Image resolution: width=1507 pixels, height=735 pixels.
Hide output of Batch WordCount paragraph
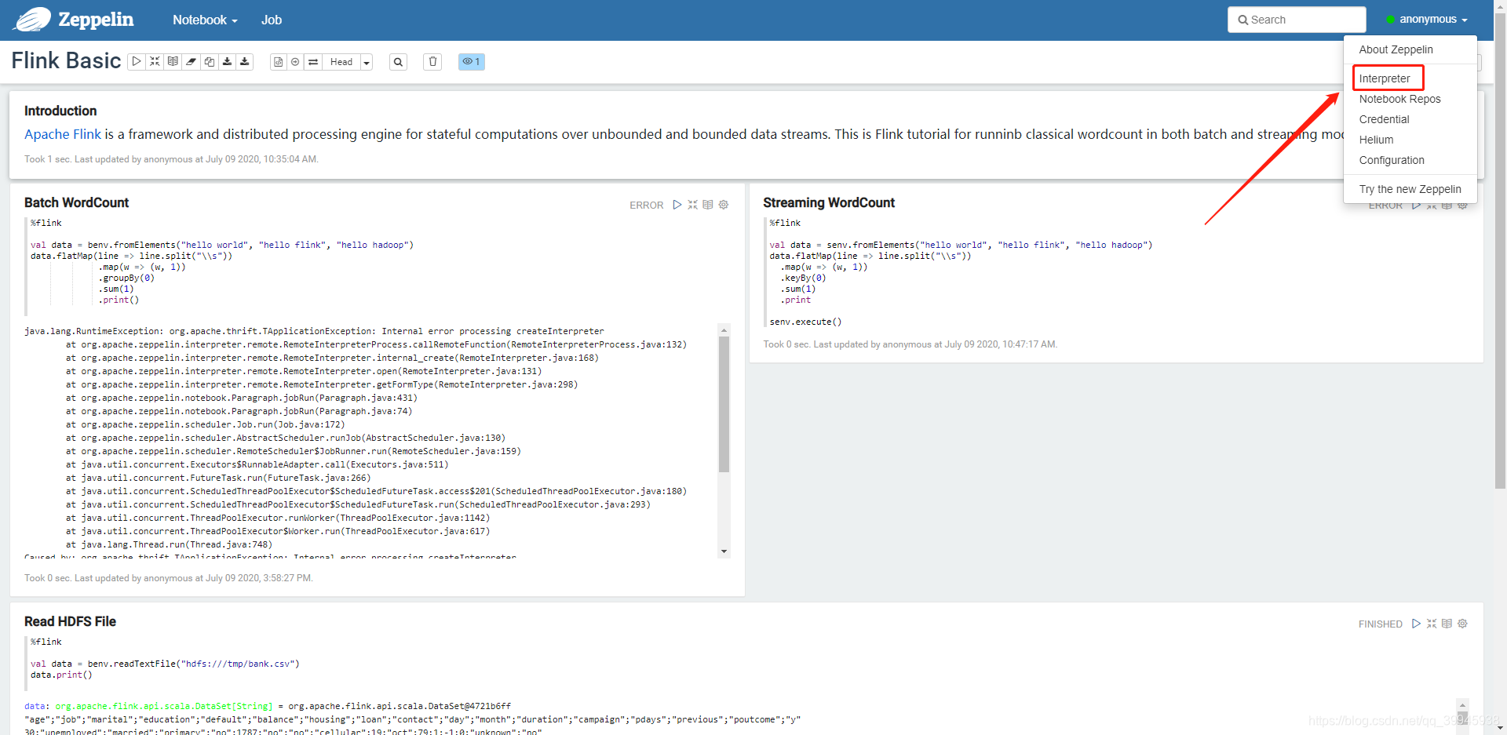708,205
